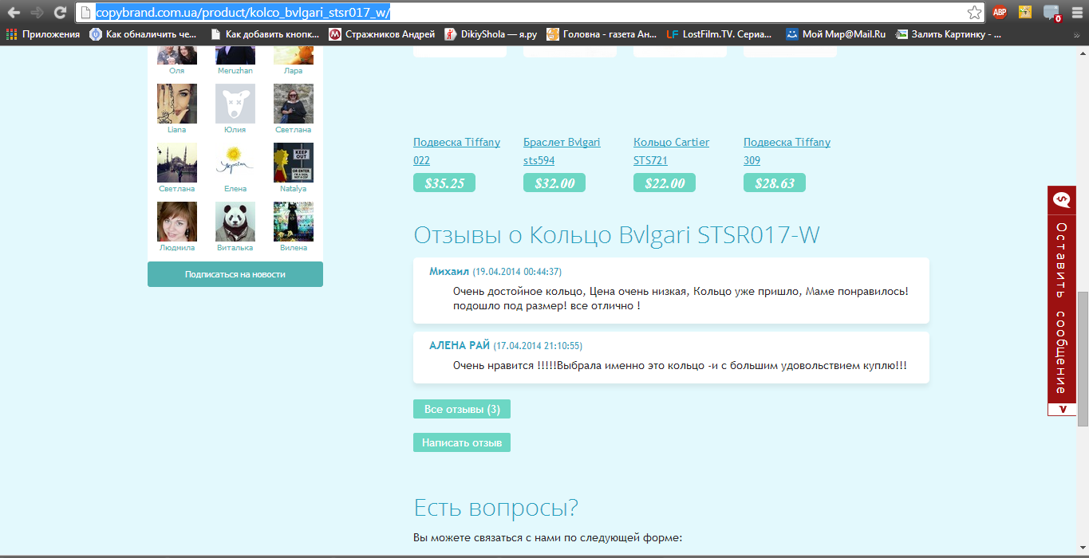1089x558 pixels.
Task: Open the Мой Мир@Mail.Ru bookmark
Action: coord(835,34)
